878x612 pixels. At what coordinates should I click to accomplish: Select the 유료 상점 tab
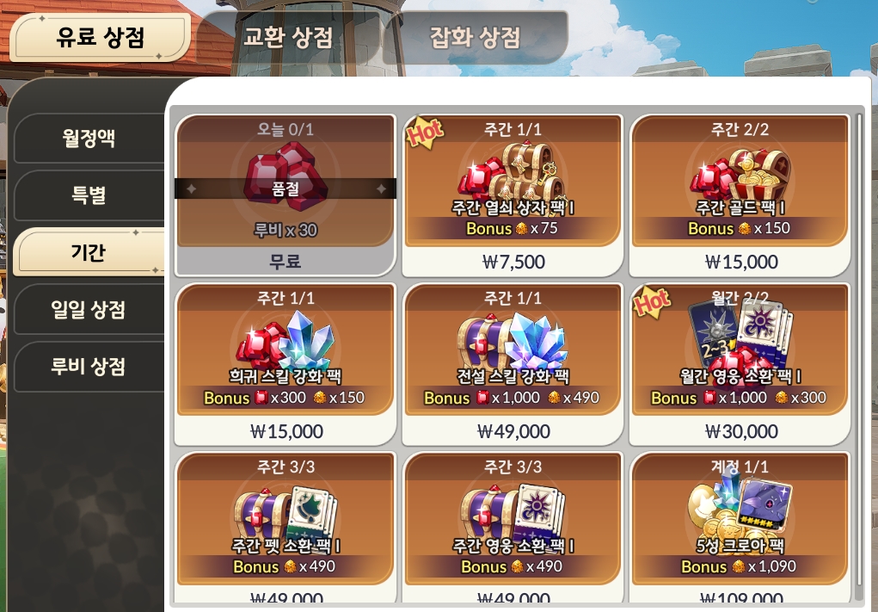tap(101, 37)
